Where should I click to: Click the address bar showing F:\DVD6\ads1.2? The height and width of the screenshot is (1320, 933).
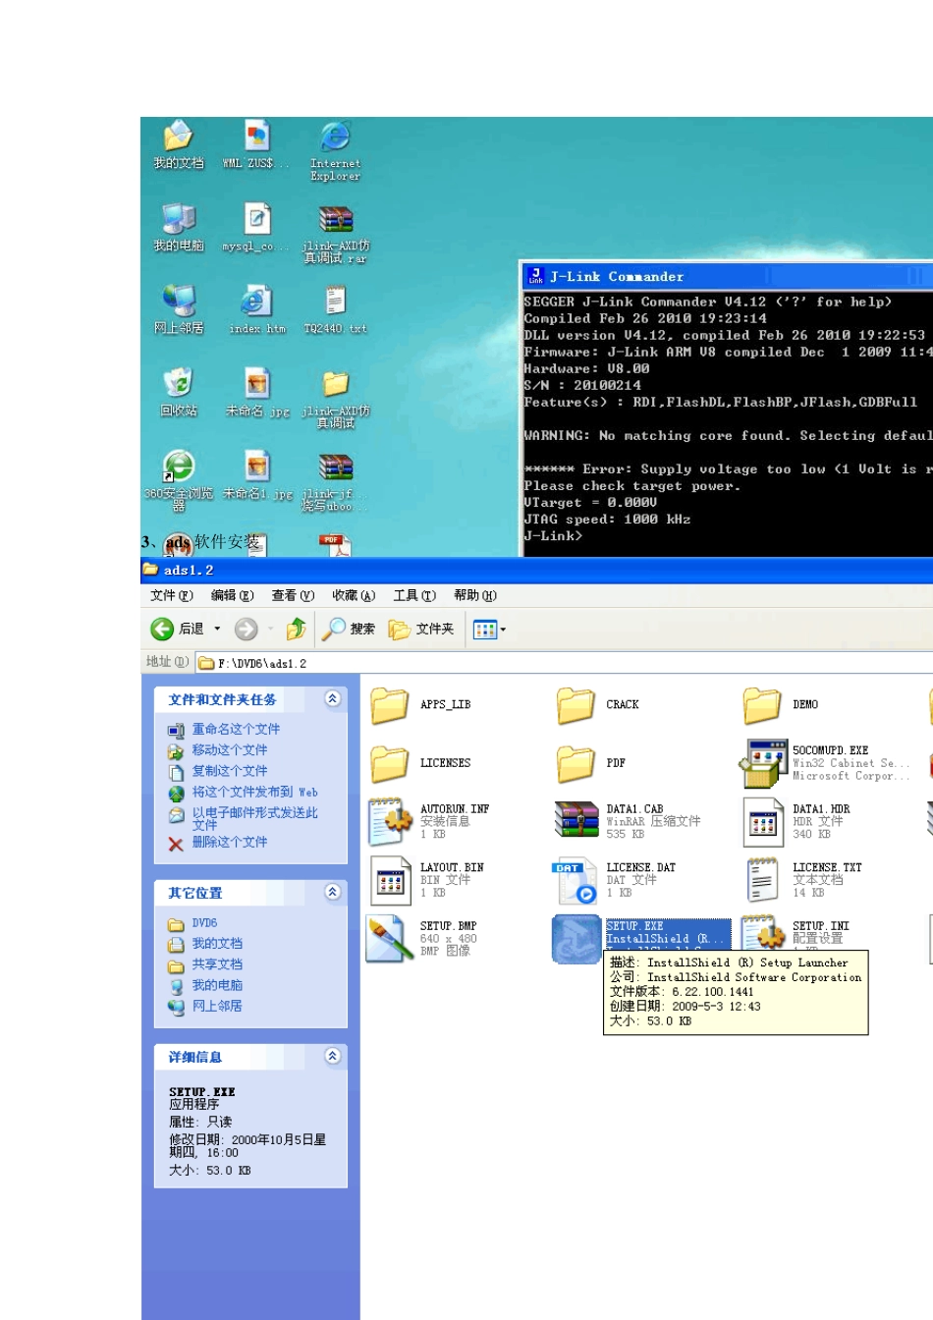pos(565,663)
